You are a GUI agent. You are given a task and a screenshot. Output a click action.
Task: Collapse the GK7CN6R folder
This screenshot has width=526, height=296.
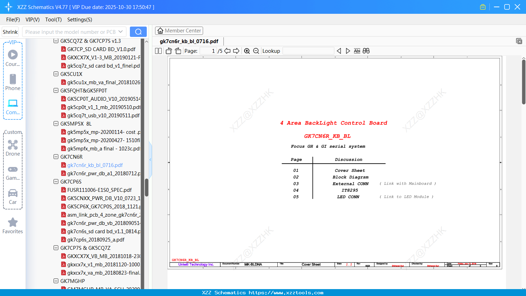(x=56, y=157)
